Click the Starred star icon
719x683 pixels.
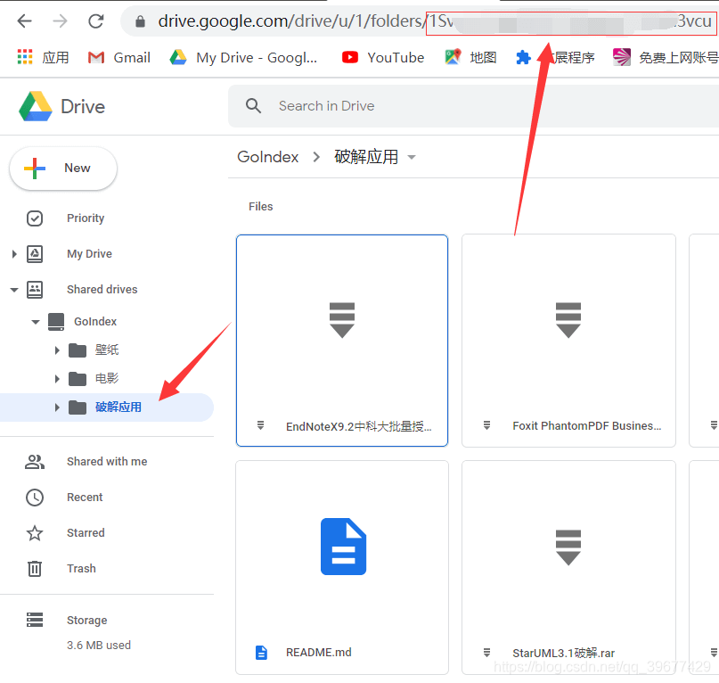(35, 533)
